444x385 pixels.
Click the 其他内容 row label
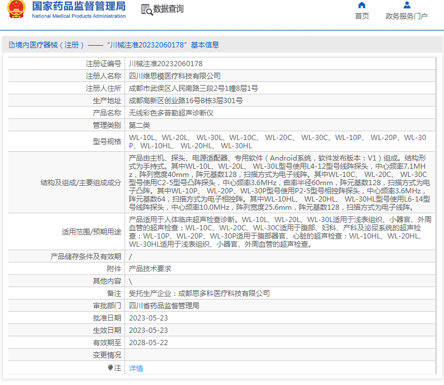point(107,281)
